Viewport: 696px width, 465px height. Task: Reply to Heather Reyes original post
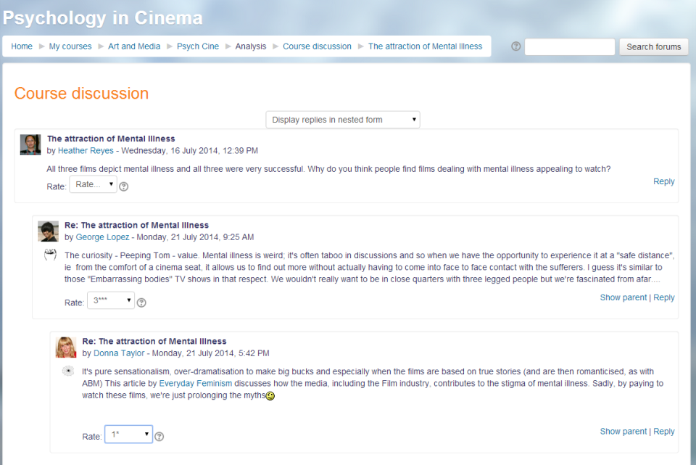[663, 181]
